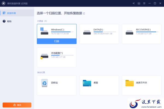Click the question mark help icon
164x109 pixels.
click(4, 21)
